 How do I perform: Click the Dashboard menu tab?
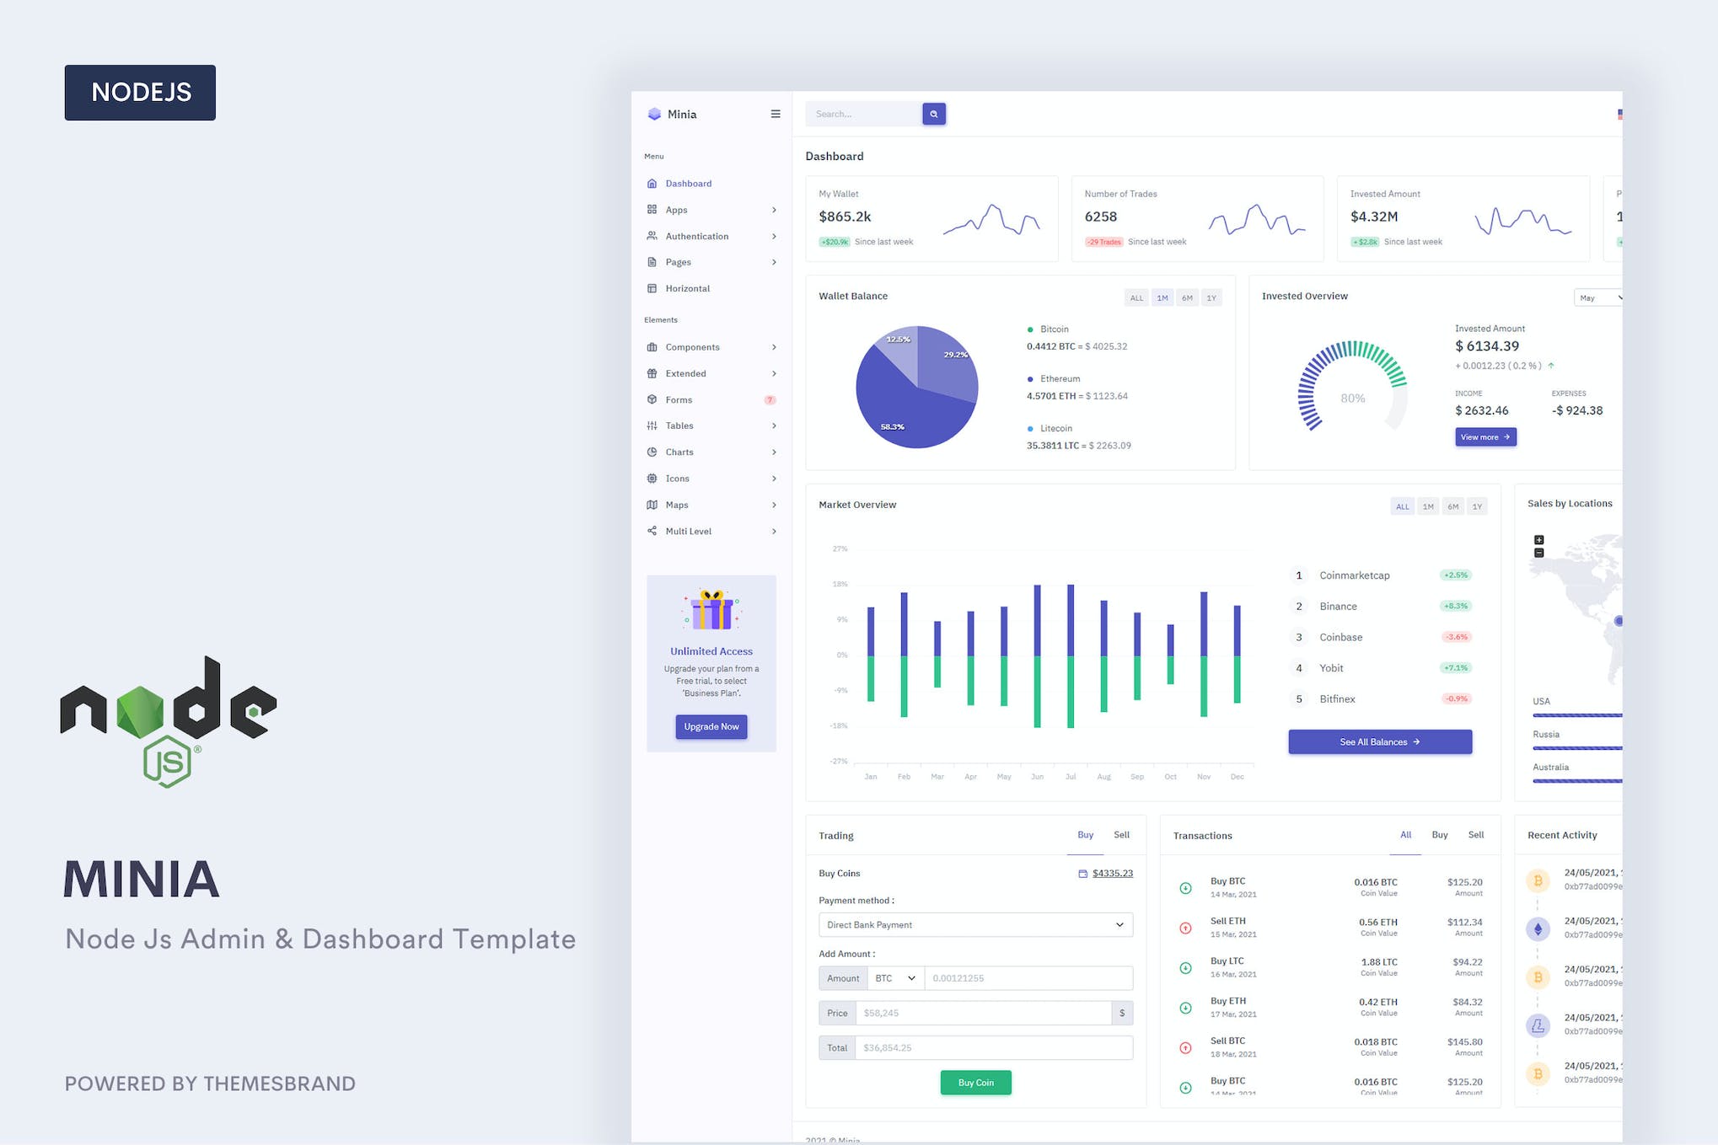(x=688, y=183)
